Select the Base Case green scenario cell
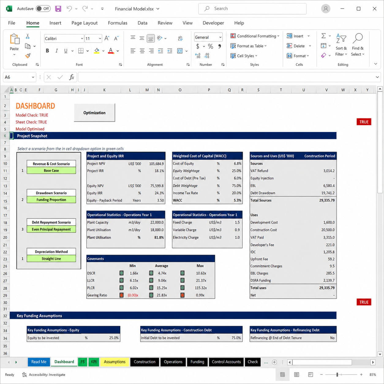 51,171
